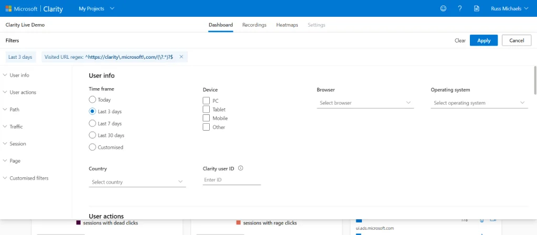The width and height of the screenshot is (537, 235).
Task: Open the Select operating system dropdown
Action: pyautogui.click(x=479, y=103)
